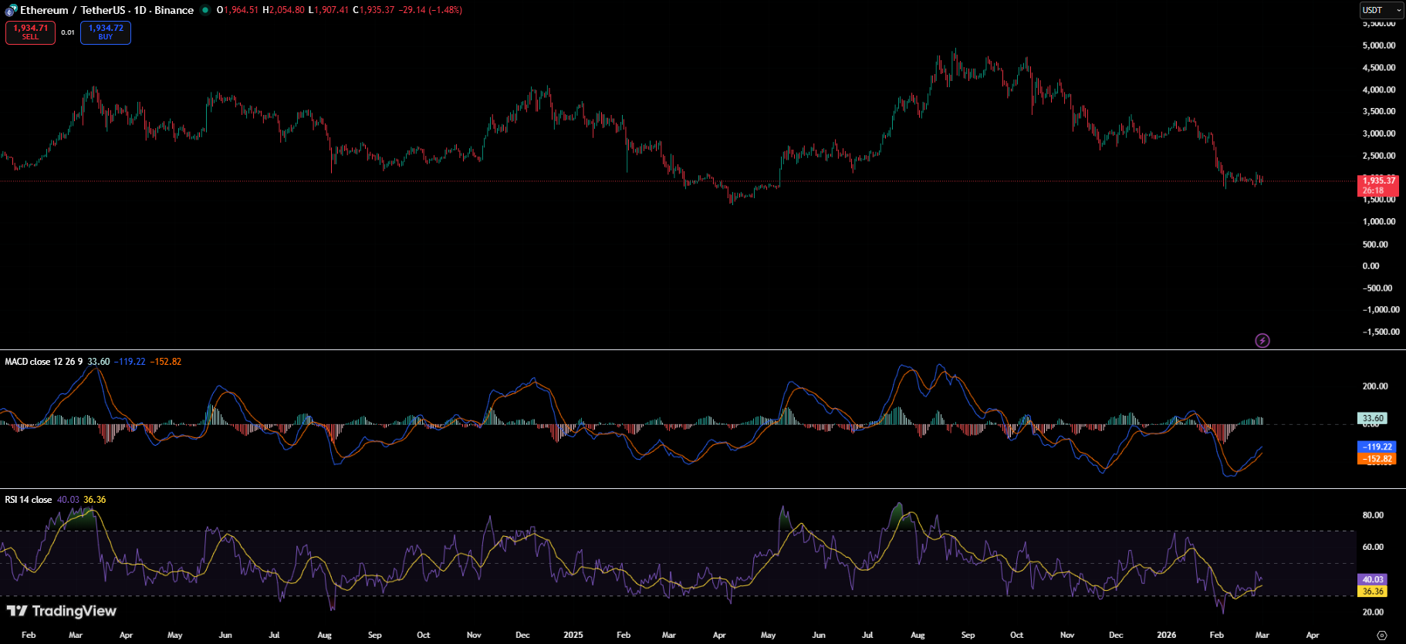Click the 2026 label on the time axis
This screenshot has height=644, width=1406.
coord(1166,635)
